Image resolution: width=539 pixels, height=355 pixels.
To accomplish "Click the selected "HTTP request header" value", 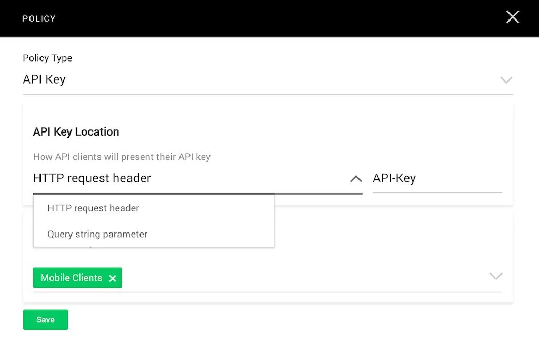I will coord(92,178).
